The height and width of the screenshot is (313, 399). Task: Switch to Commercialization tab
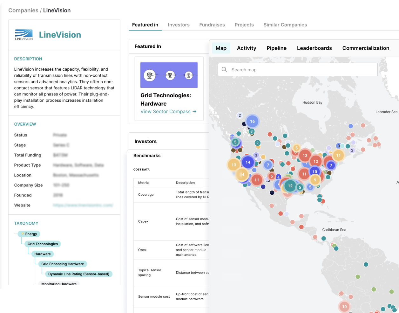(366, 48)
